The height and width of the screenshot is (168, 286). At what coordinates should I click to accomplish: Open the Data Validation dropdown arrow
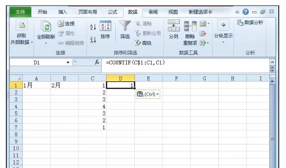point(208,24)
